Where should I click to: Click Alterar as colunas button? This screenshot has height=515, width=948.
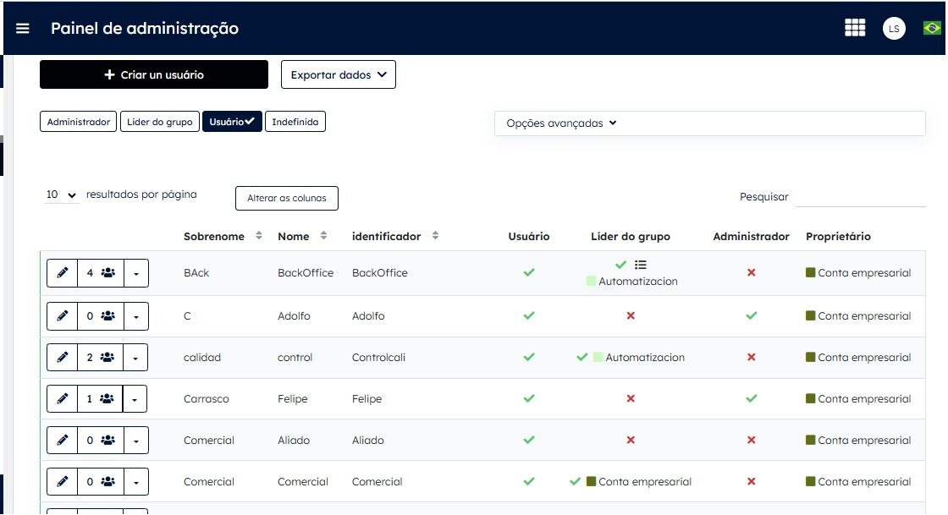[287, 198]
